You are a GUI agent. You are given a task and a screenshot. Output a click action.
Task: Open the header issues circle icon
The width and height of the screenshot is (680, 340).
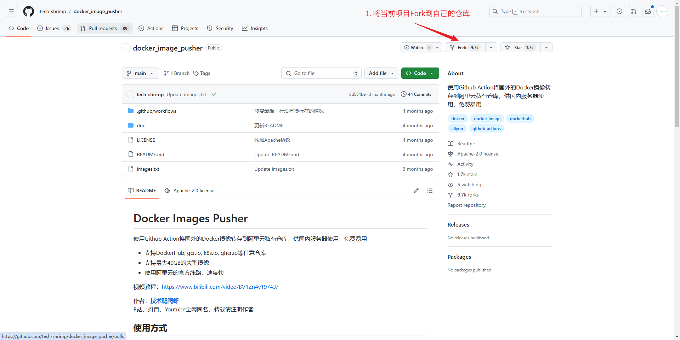619,11
